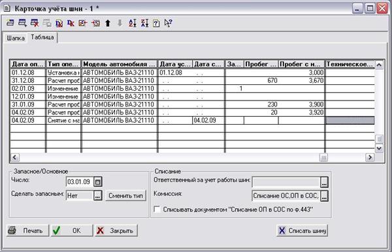Screen dimensions: 392x252
Task: Click the grayed-out copy row icon
Action: [47, 23]
